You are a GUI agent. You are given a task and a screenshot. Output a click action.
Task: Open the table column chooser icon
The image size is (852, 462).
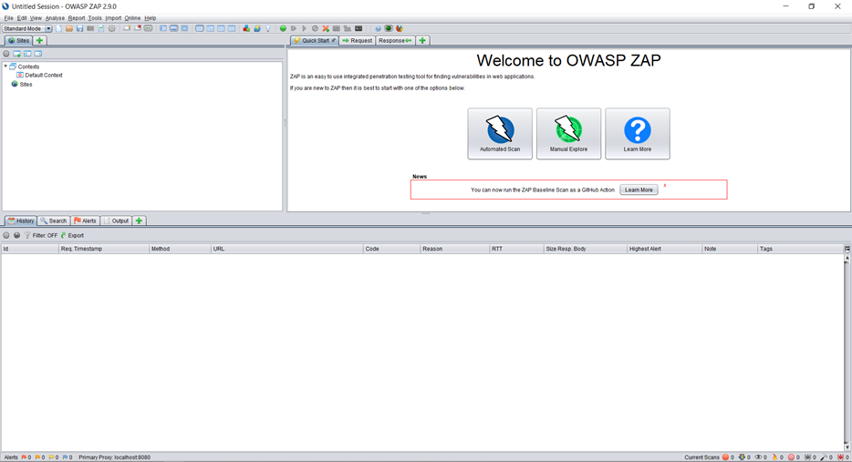tap(847, 249)
